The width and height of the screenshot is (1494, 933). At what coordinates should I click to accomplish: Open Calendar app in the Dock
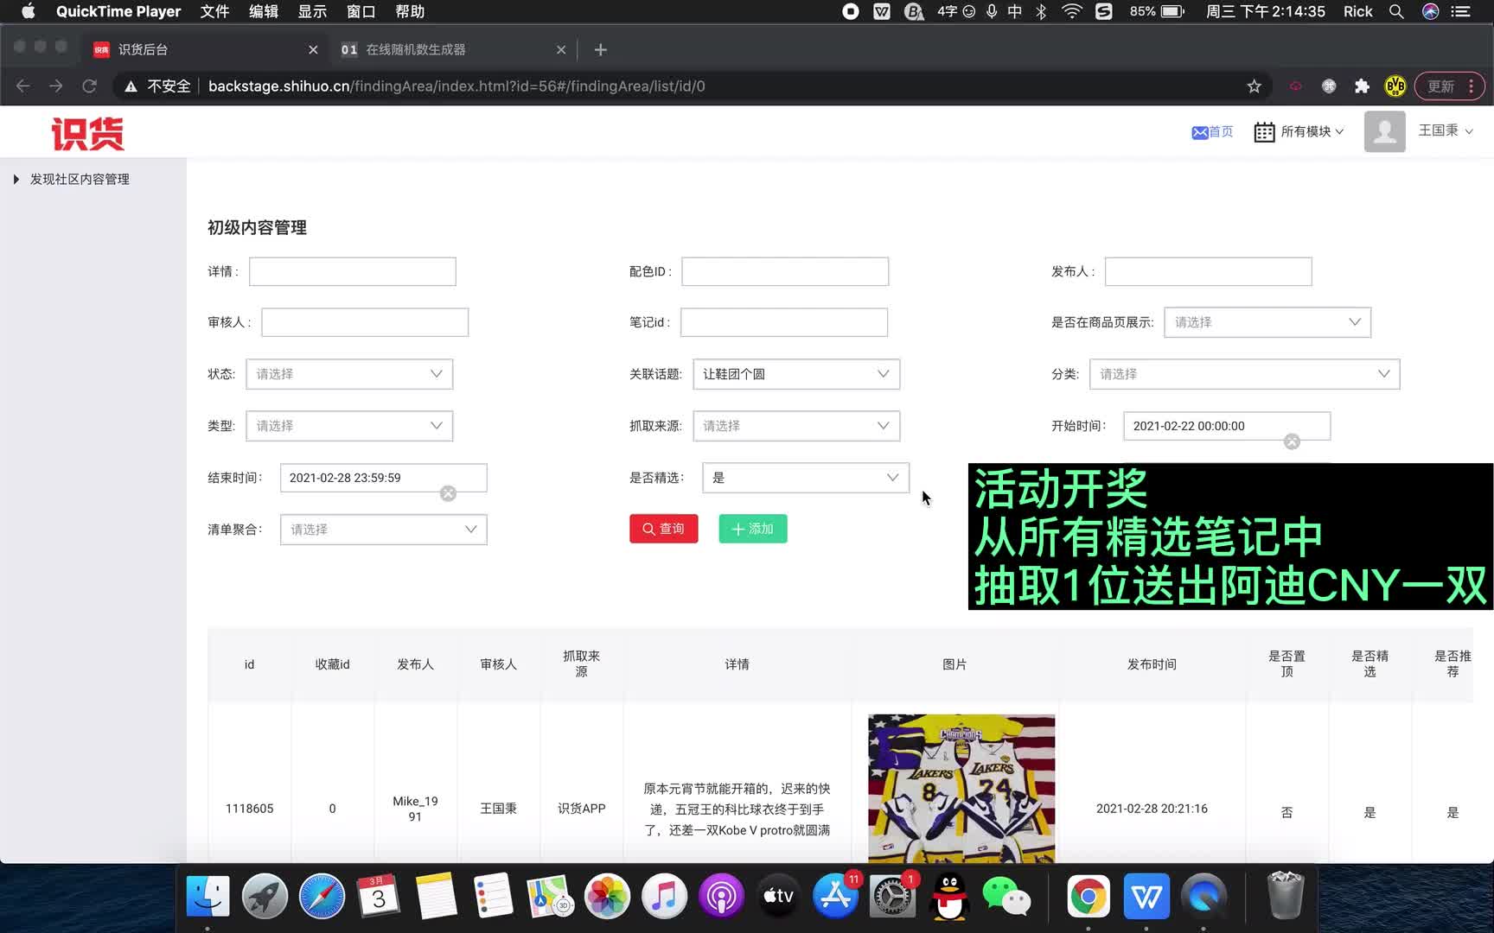379,896
